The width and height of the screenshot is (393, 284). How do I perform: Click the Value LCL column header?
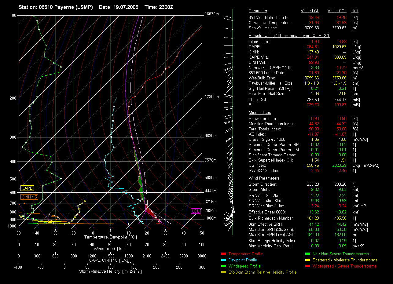click(310, 11)
